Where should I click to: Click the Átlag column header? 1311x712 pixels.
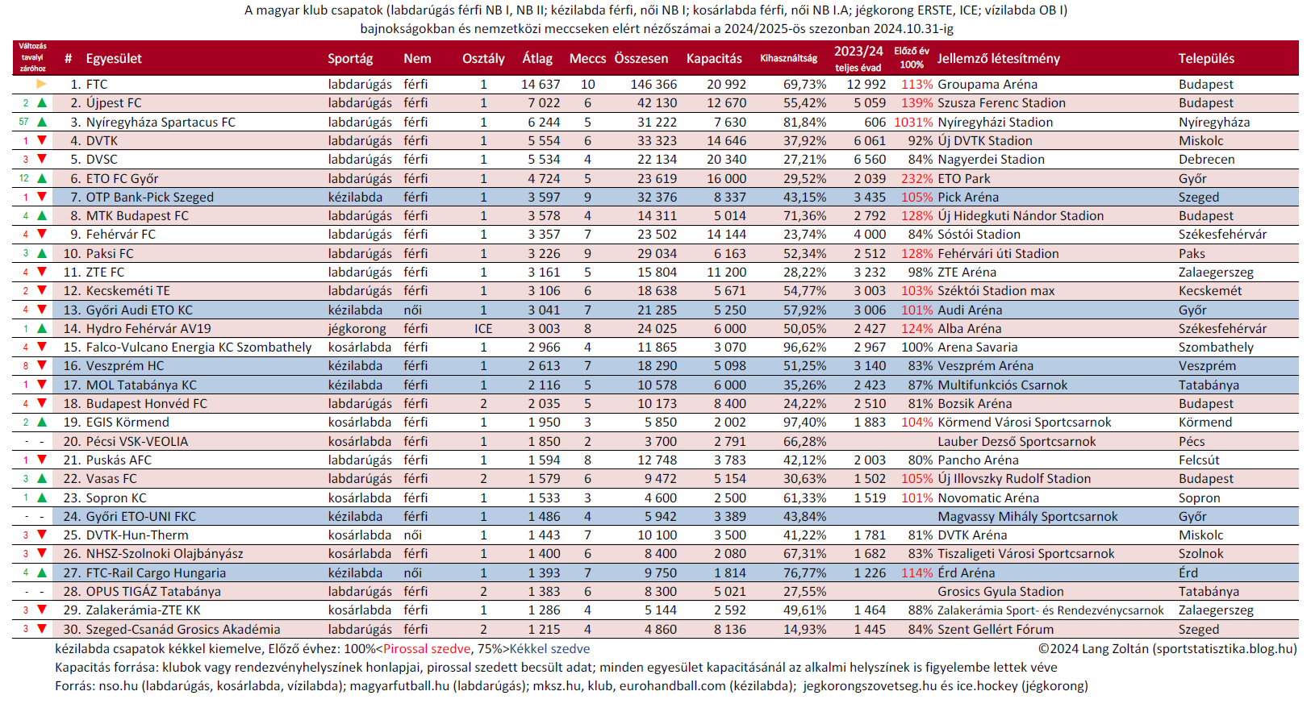click(537, 58)
